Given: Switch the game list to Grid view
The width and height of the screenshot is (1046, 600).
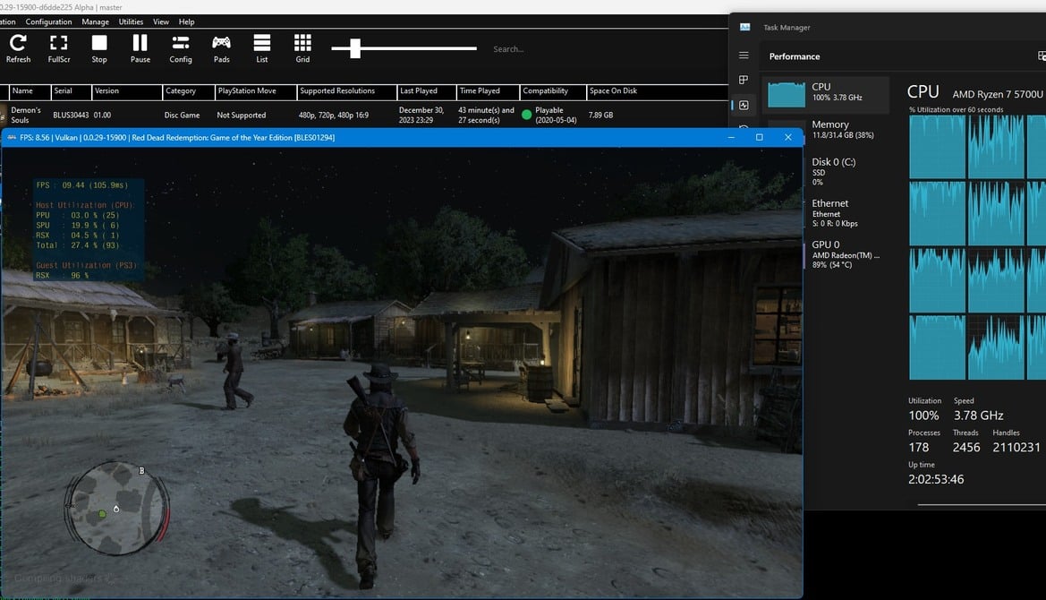Looking at the screenshot, I should pos(302,48).
